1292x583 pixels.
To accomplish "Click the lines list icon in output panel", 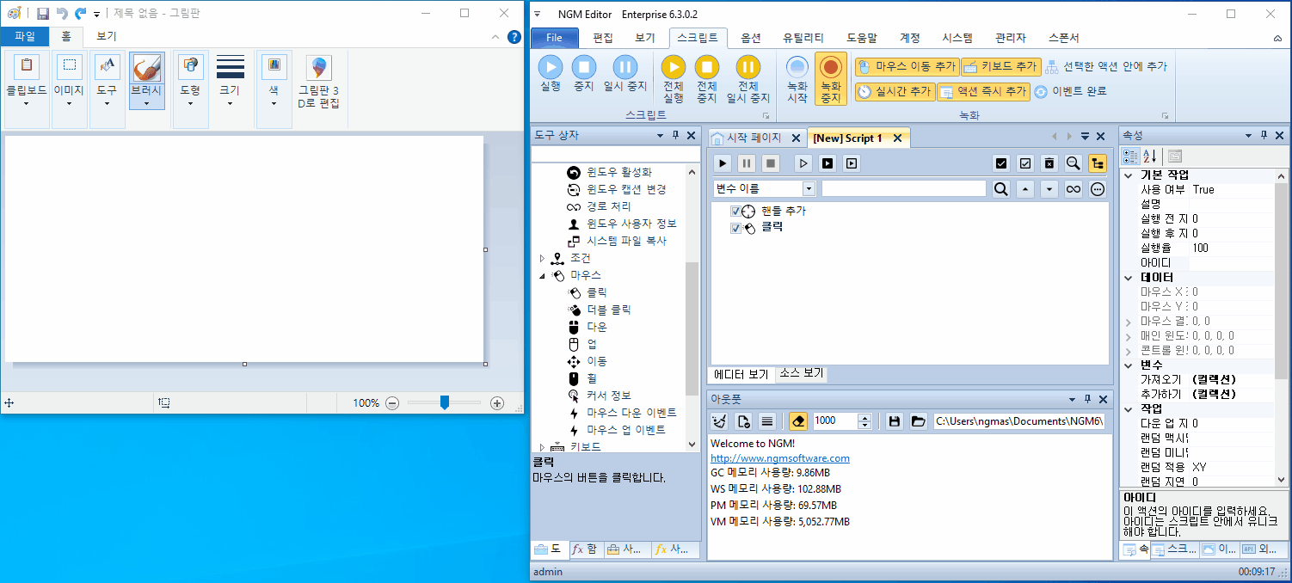I will coord(767,421).
